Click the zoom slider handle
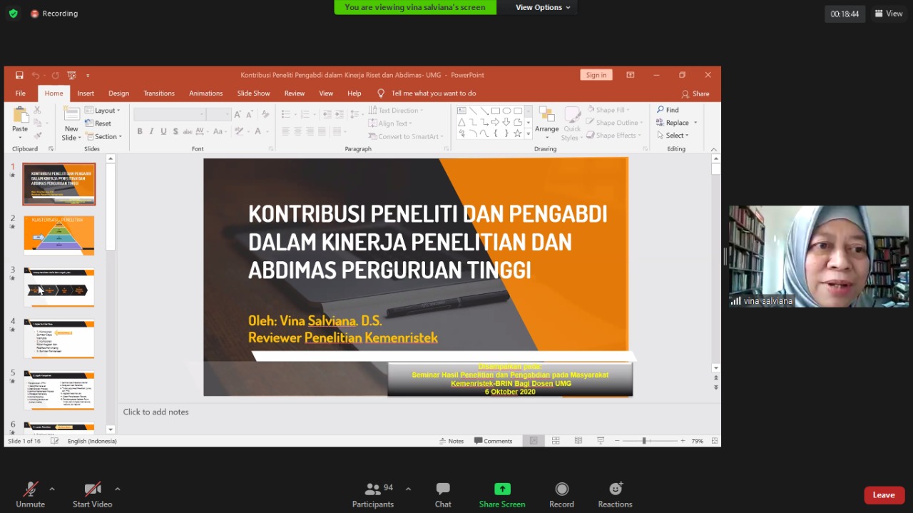 [644, 441]
